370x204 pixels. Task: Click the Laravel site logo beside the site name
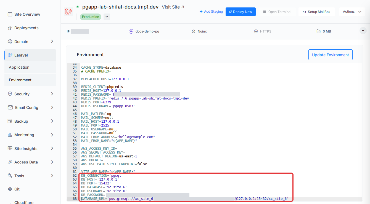click(68, 12)
